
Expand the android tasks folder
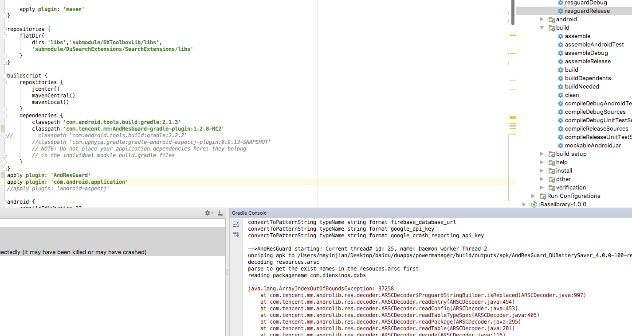click(x=542, y=19)
